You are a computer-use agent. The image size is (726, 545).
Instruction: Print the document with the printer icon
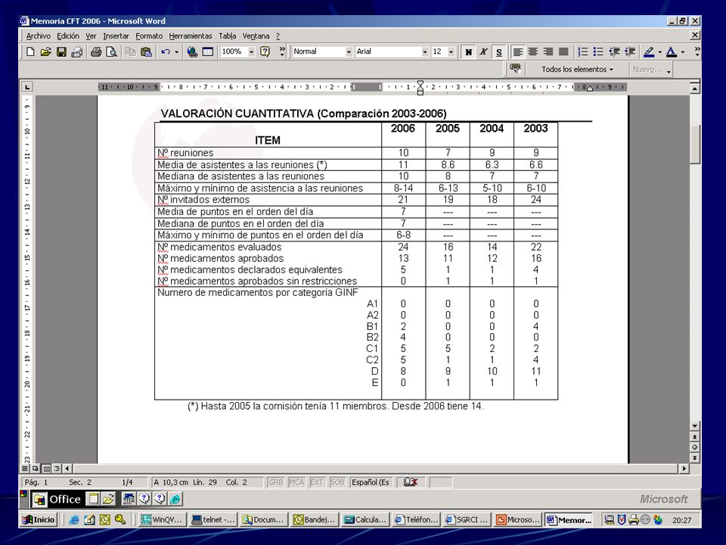(96, 52)
